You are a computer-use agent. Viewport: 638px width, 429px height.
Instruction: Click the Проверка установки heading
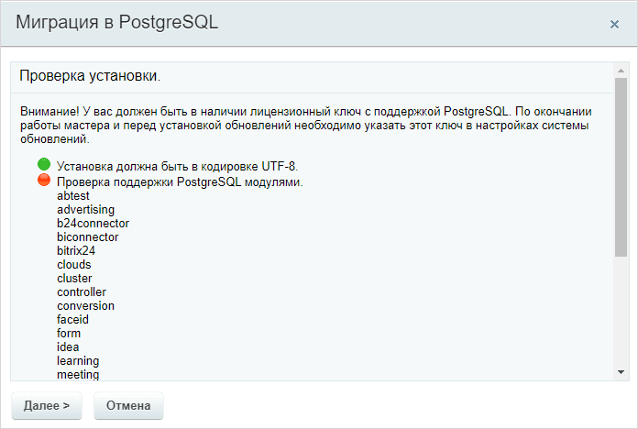click(90, 76)
